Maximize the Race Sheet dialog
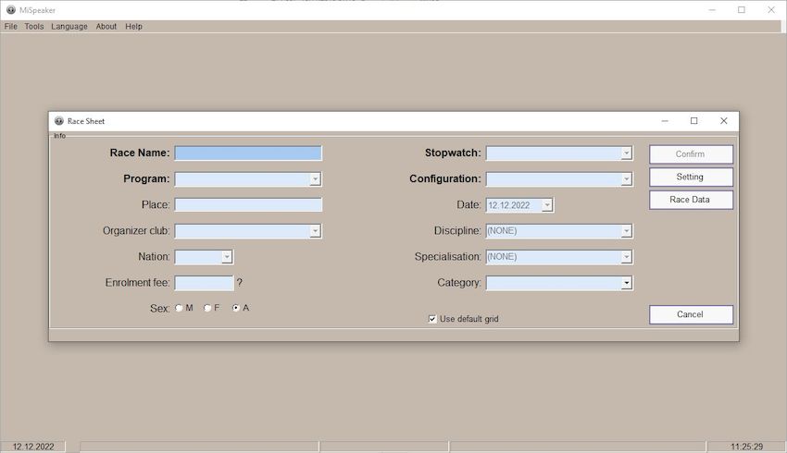 (694, 121)
